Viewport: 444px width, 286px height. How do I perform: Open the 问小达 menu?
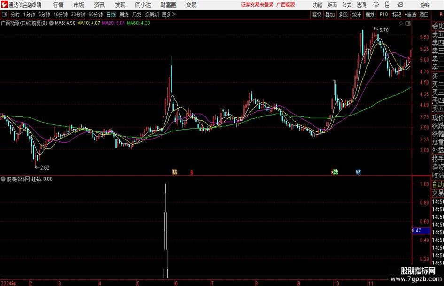click(143, 5)
